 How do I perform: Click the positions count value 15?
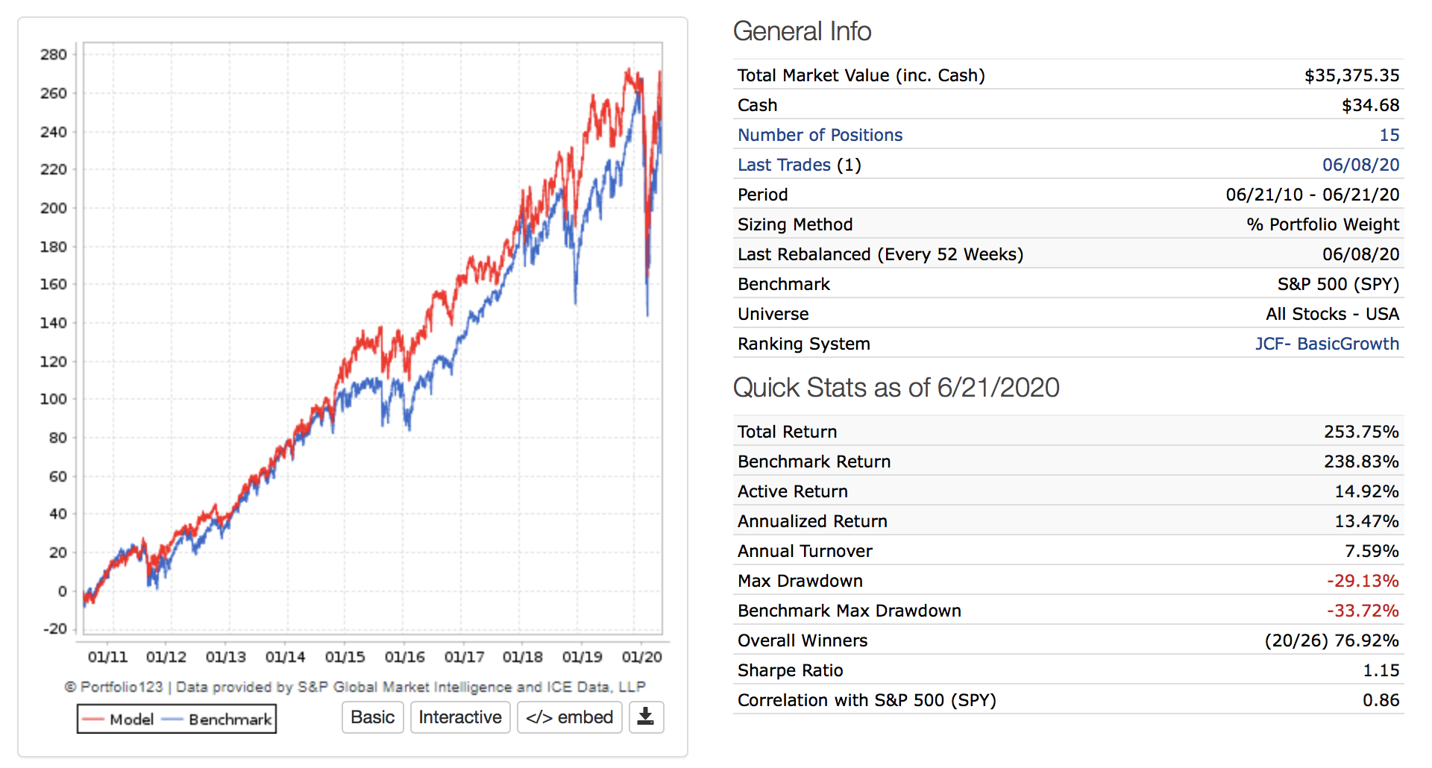pos(1389,135)
